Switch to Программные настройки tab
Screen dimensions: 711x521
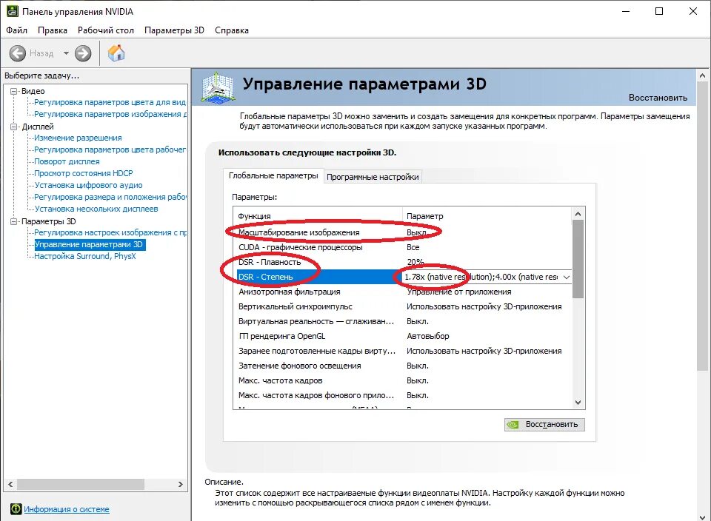click(x=373, y=177)
